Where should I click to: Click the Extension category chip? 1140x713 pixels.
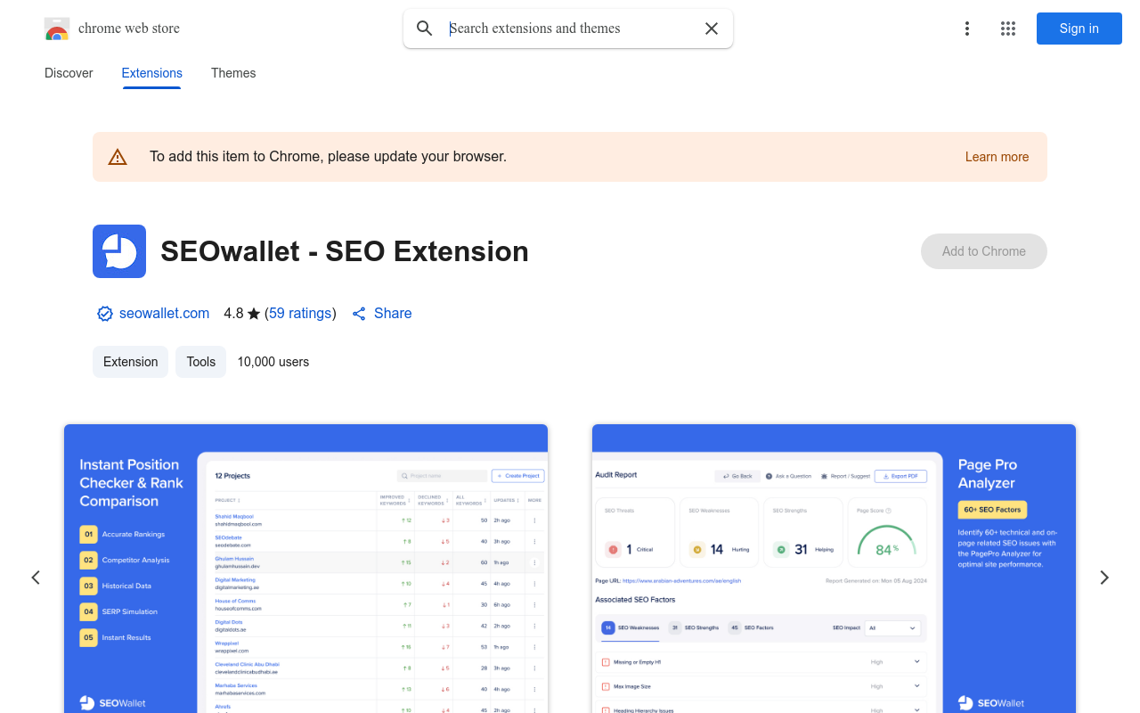(x=130, y=362)
